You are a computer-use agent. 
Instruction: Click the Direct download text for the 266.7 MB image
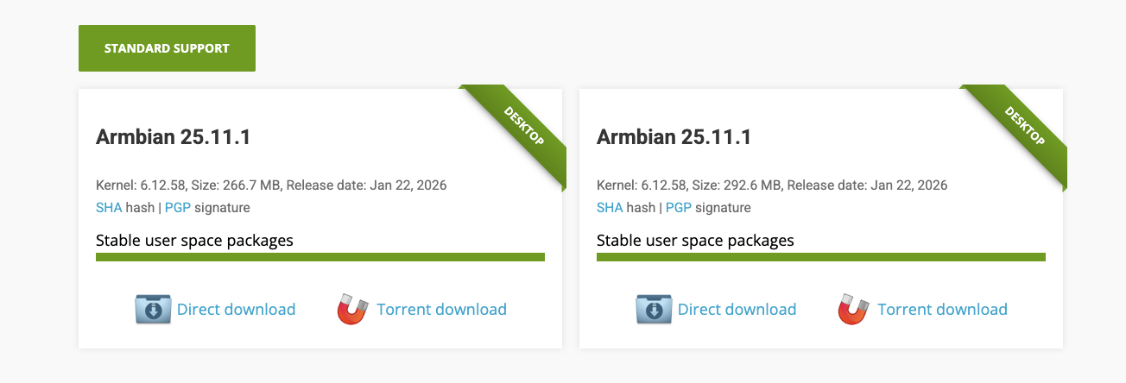[236, 309]
